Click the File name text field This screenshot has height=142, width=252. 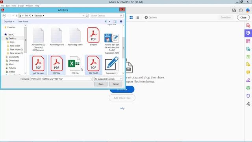click(60, 79)
